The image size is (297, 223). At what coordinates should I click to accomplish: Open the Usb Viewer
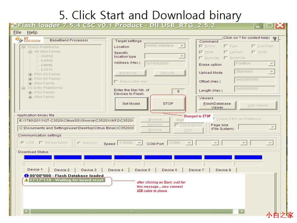click(x=258, y=105)
